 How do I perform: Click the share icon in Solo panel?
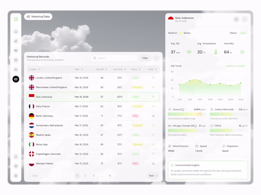click(236, 19)
